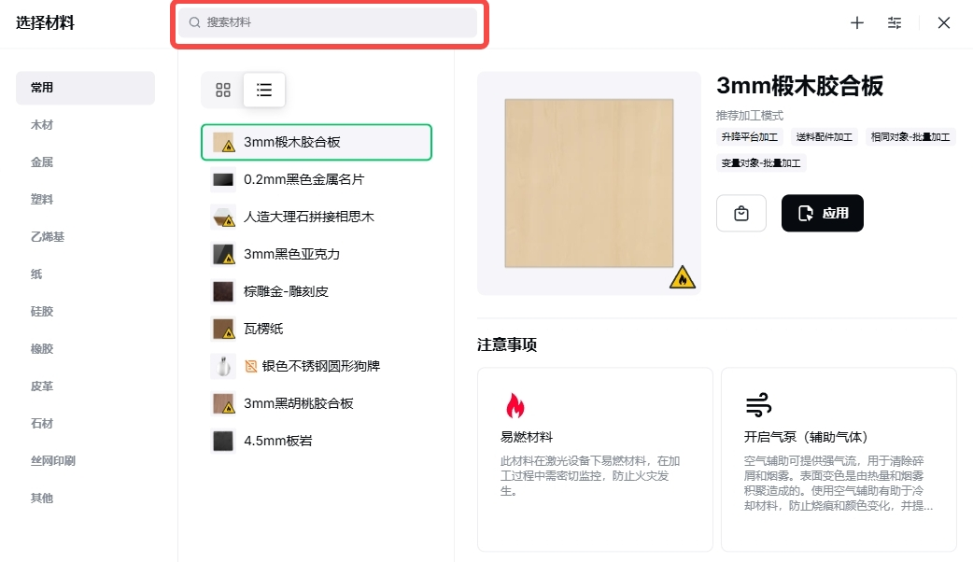Pick the 3mm黑色亚克力 material swatch icon
The height and width of the screenshot is (562, 973).
223,254
